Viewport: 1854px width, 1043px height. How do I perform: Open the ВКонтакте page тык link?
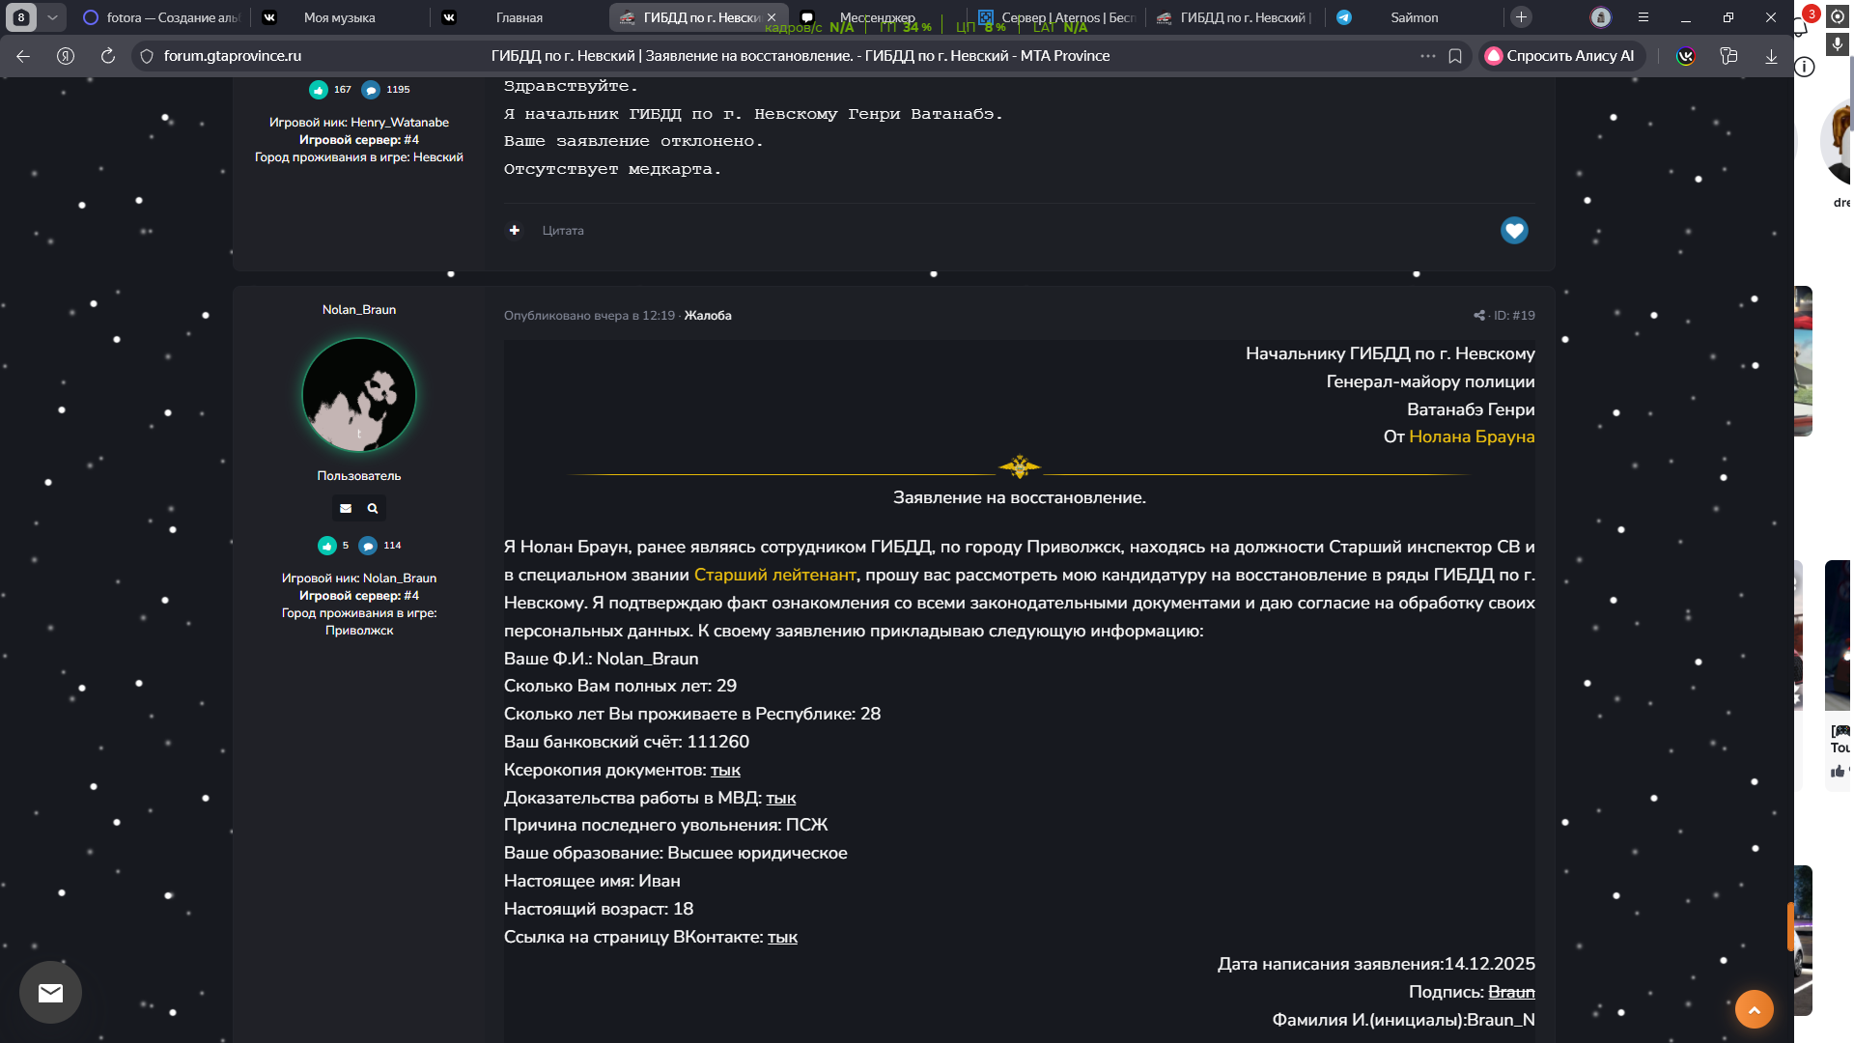[782, 937]
